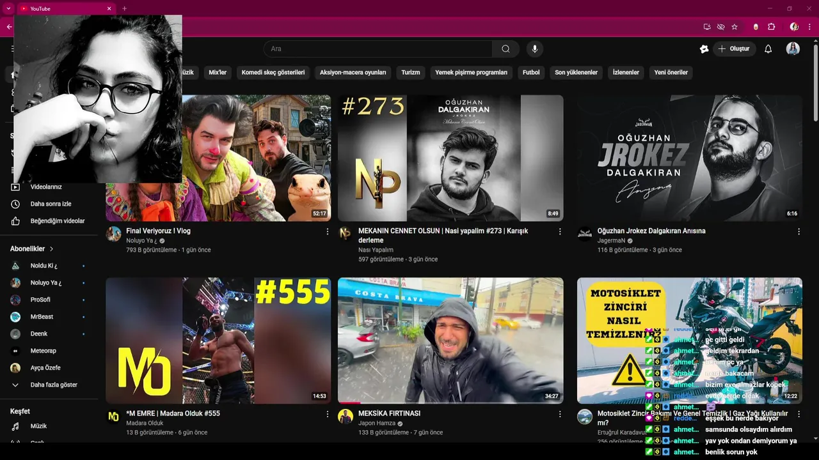
Task: Toggle the tracking protection eye icon
Action: pos(720,27)
